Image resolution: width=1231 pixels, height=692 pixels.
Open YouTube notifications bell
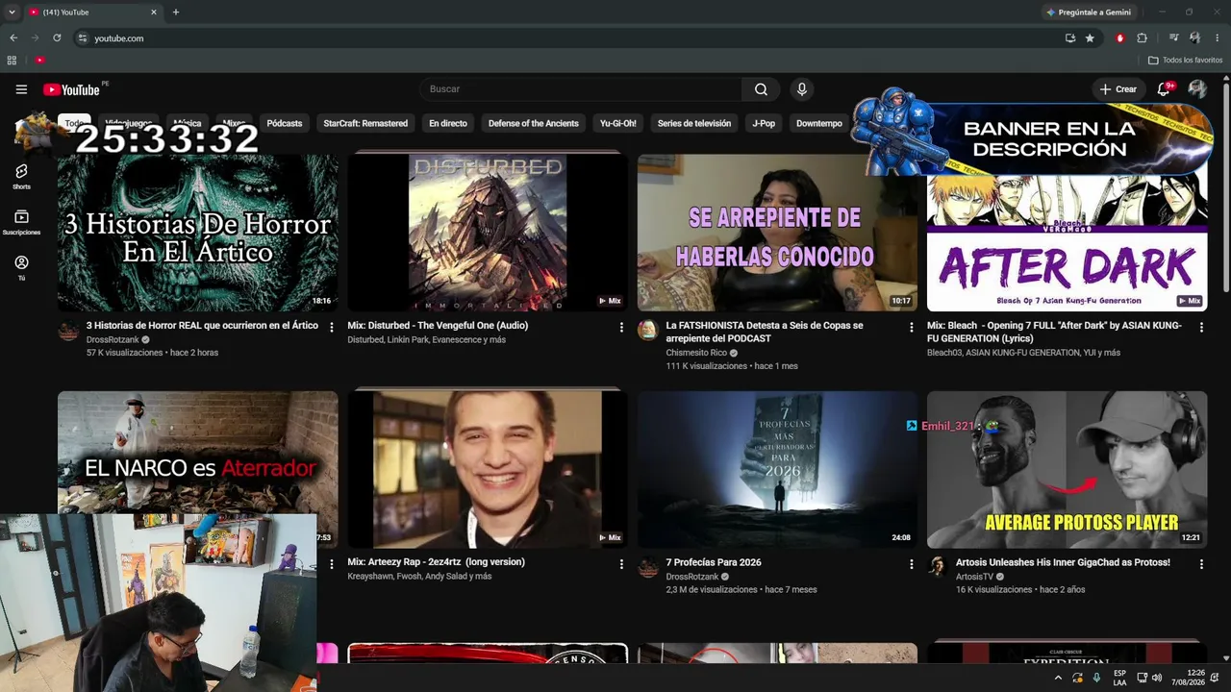[1164, 89]
